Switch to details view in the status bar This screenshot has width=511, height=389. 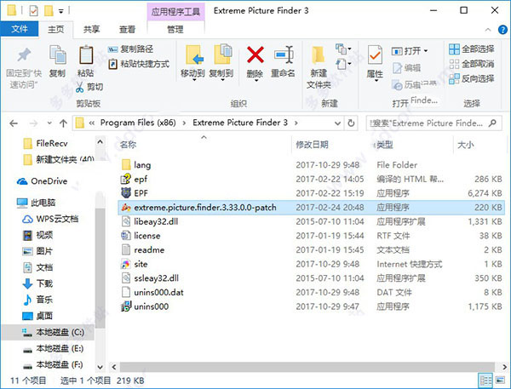tap(485, 380)
